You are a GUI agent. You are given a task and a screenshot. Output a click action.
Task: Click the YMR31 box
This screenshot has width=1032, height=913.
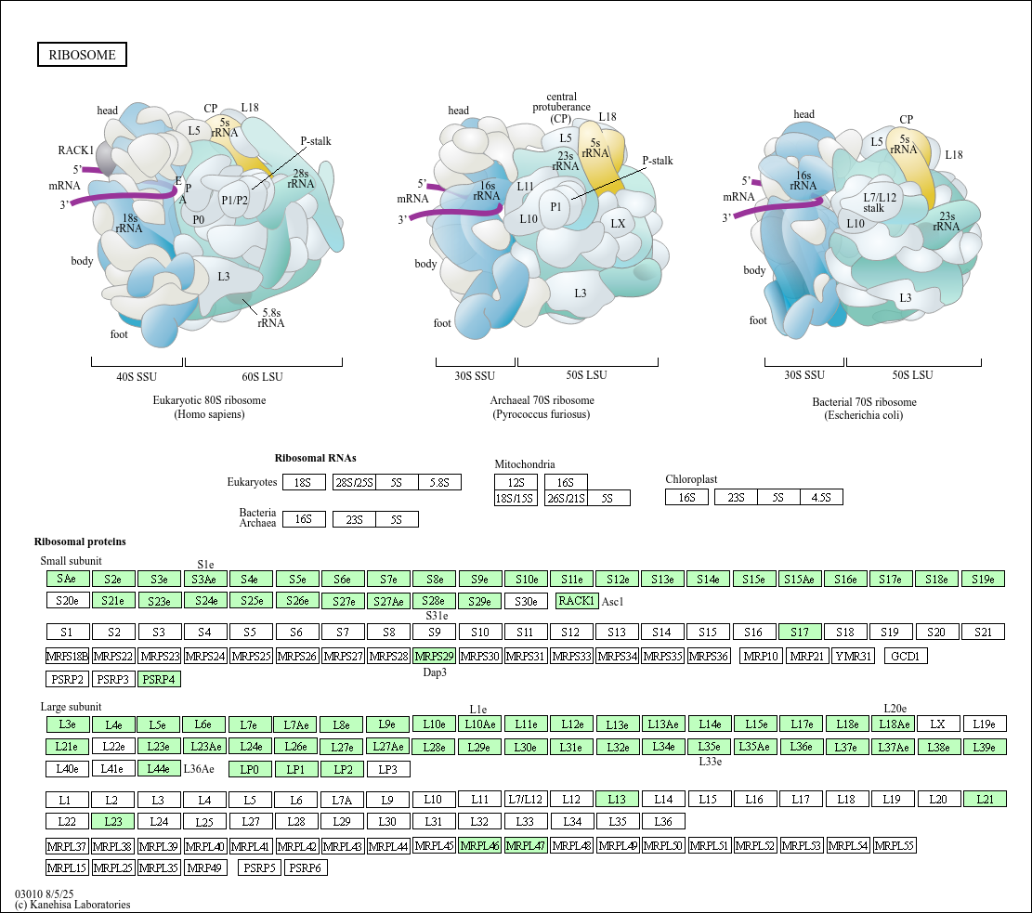point(853,657)
